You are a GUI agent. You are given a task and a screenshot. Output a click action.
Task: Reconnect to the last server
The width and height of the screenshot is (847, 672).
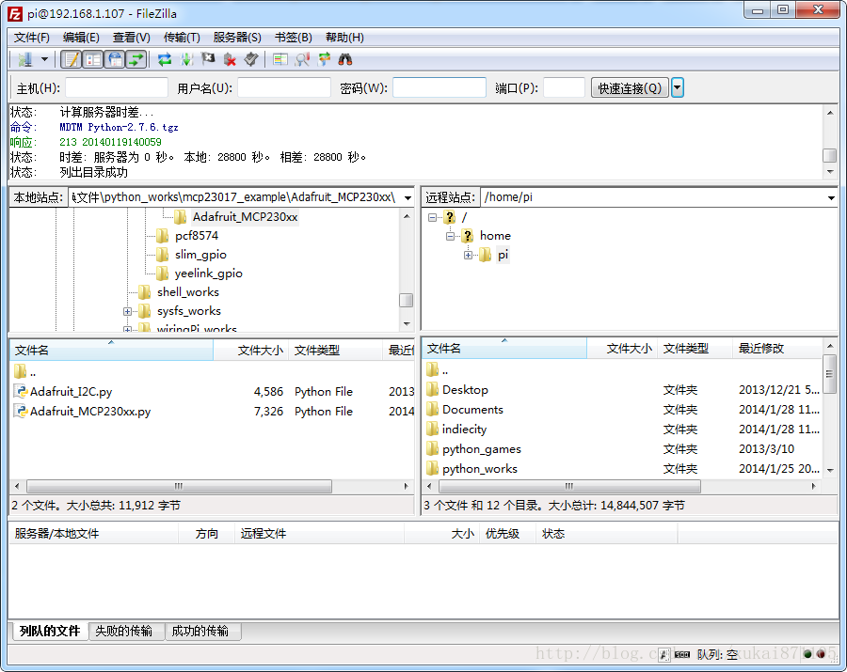coord(251,59)
